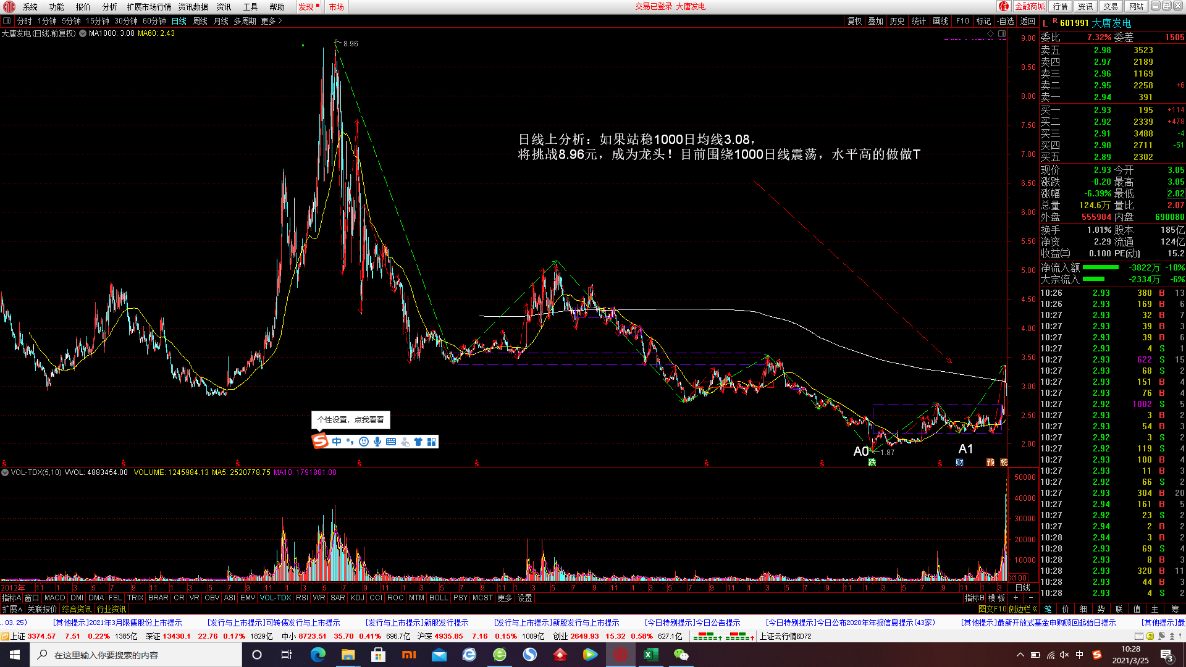Open the WeChat icon in the taskbar

coord(681,655)
